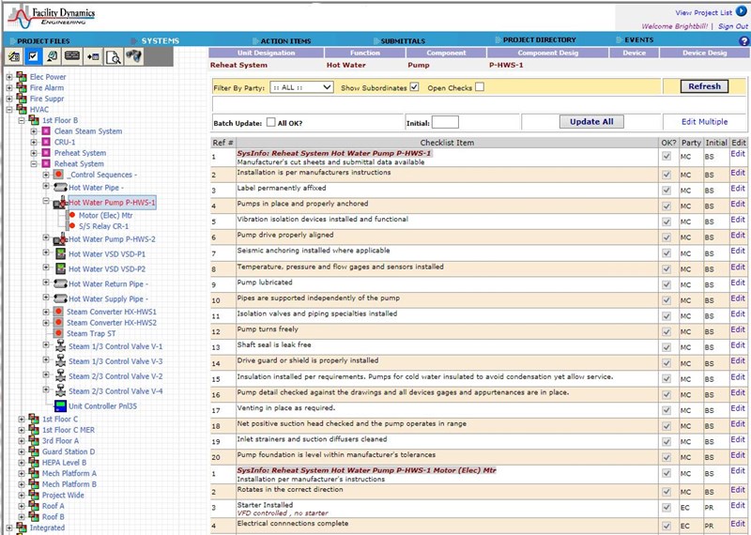The height and width of the screenshot is (535, 751).
Task: Click the Hot Water Return Pipe icon
Action: [x=60, y=283]
